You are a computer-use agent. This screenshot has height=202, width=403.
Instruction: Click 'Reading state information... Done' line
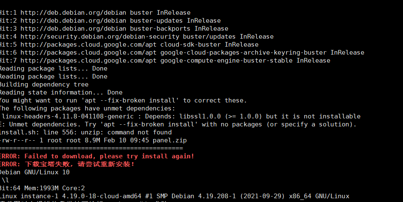pyautogui.click(x=61, y=92)
